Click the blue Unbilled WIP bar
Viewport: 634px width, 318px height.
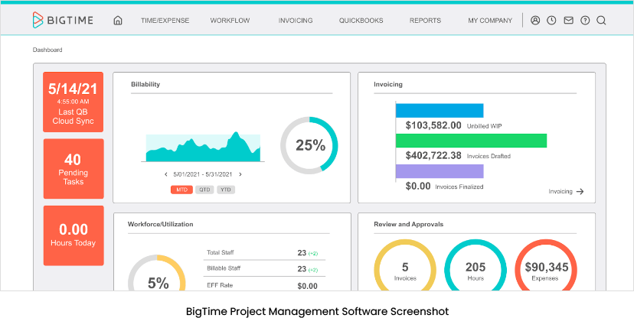[x=440, y=111]
